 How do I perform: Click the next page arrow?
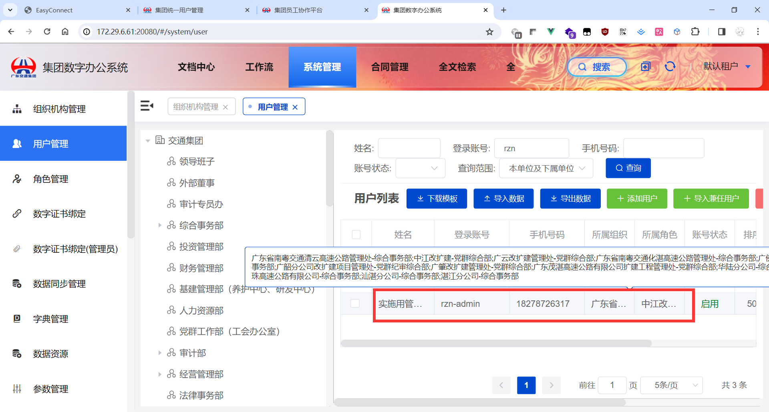[x=552, y=385]
